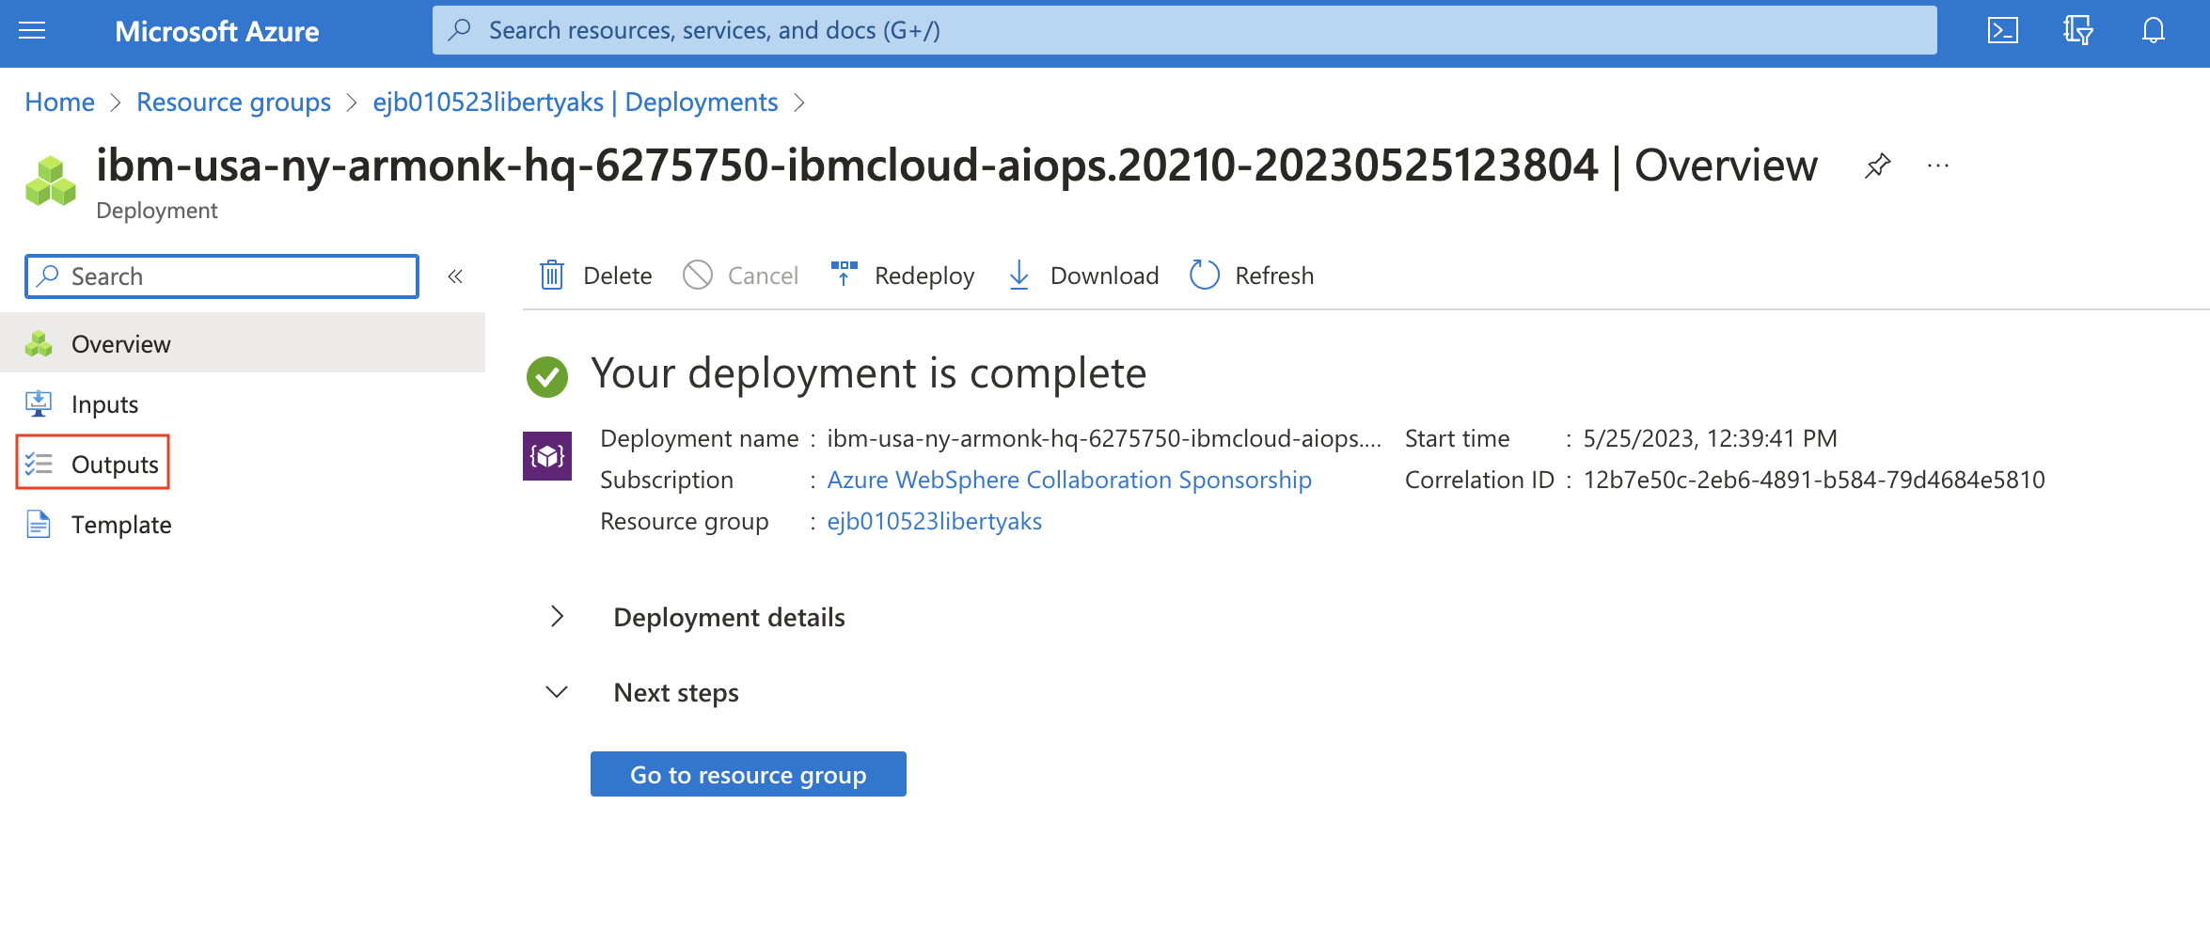Image resolution: width=2210 pixels, height=931 pixels.
Task: Click the green deployment complete checkmark
Action: pyautogui.click(x=547, y=376)
